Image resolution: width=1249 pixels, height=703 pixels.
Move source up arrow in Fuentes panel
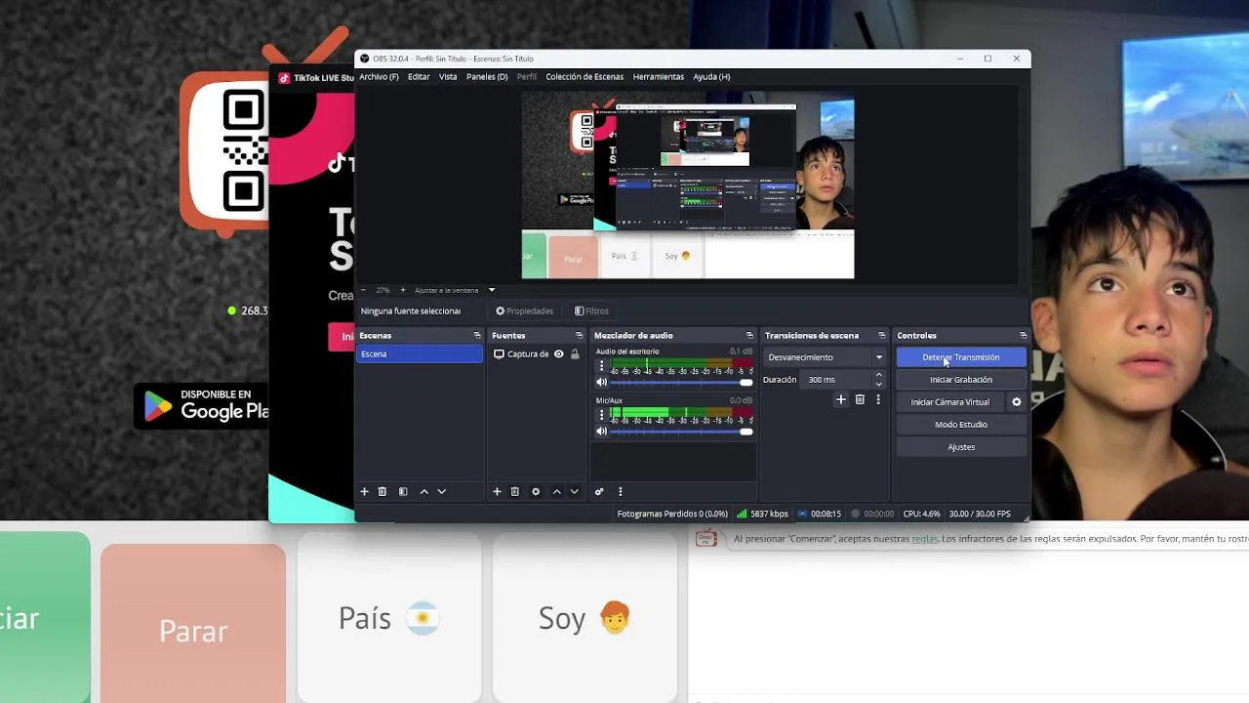tap(556, 492)
